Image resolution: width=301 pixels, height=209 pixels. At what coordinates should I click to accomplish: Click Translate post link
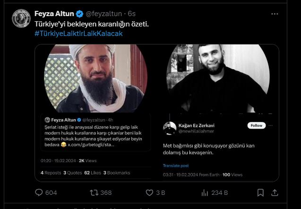(176, 166)
